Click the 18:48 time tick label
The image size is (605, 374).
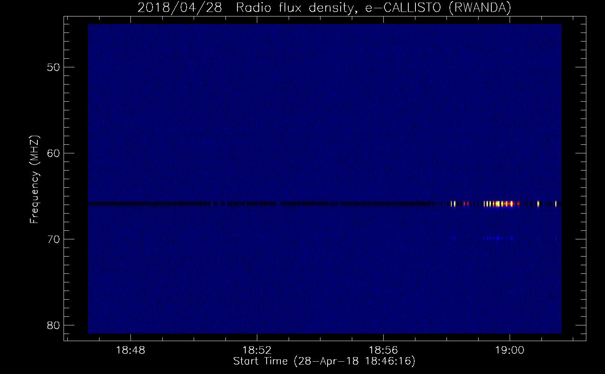point(130,350)
